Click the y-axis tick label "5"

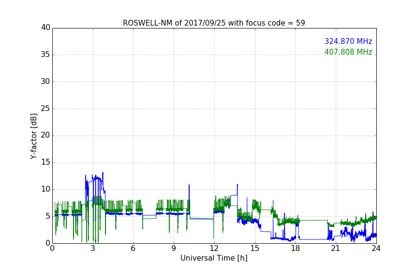(48, 216)
